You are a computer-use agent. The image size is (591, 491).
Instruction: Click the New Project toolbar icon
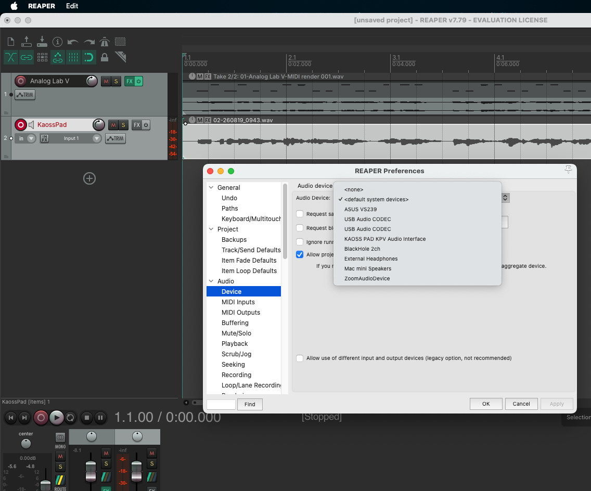tap(11, 42)
